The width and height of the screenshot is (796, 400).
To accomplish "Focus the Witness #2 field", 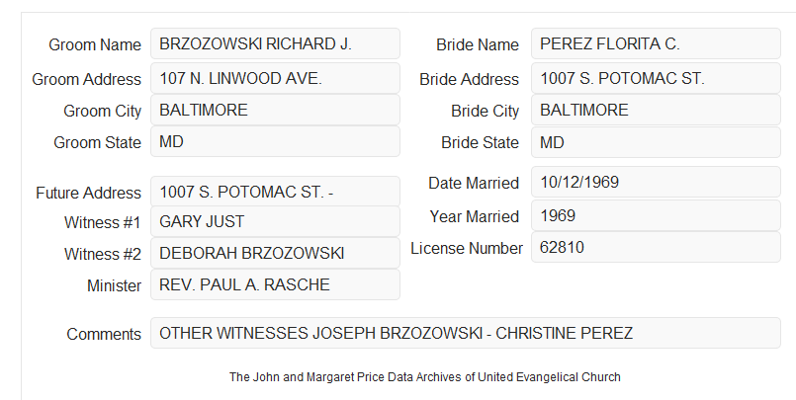I will 275,253.
